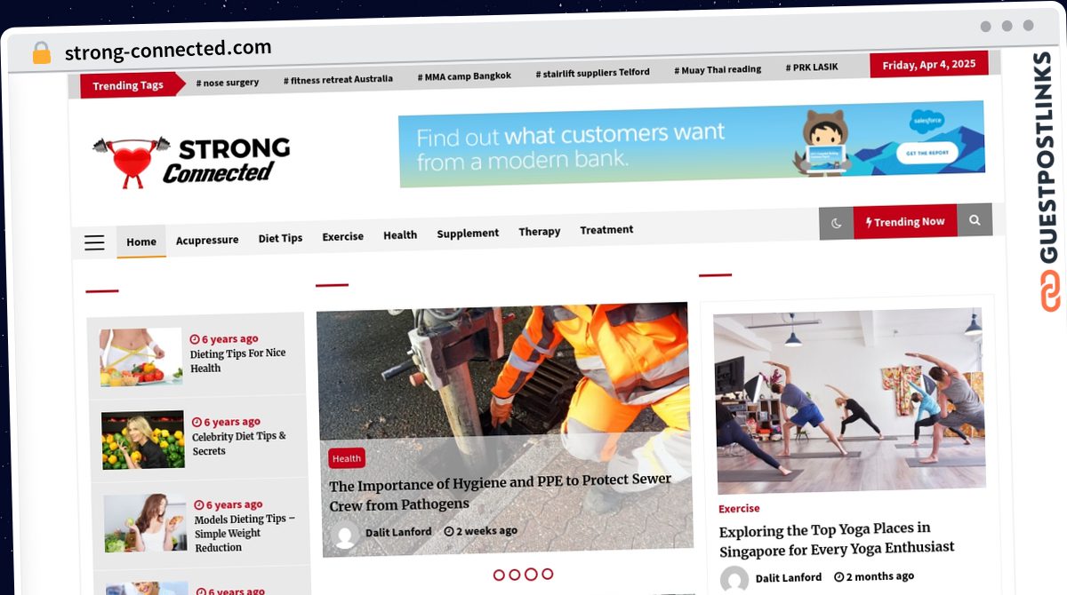Click the search magnifier icon
This screenshot has height=595, width=1067.
point(975,220)
